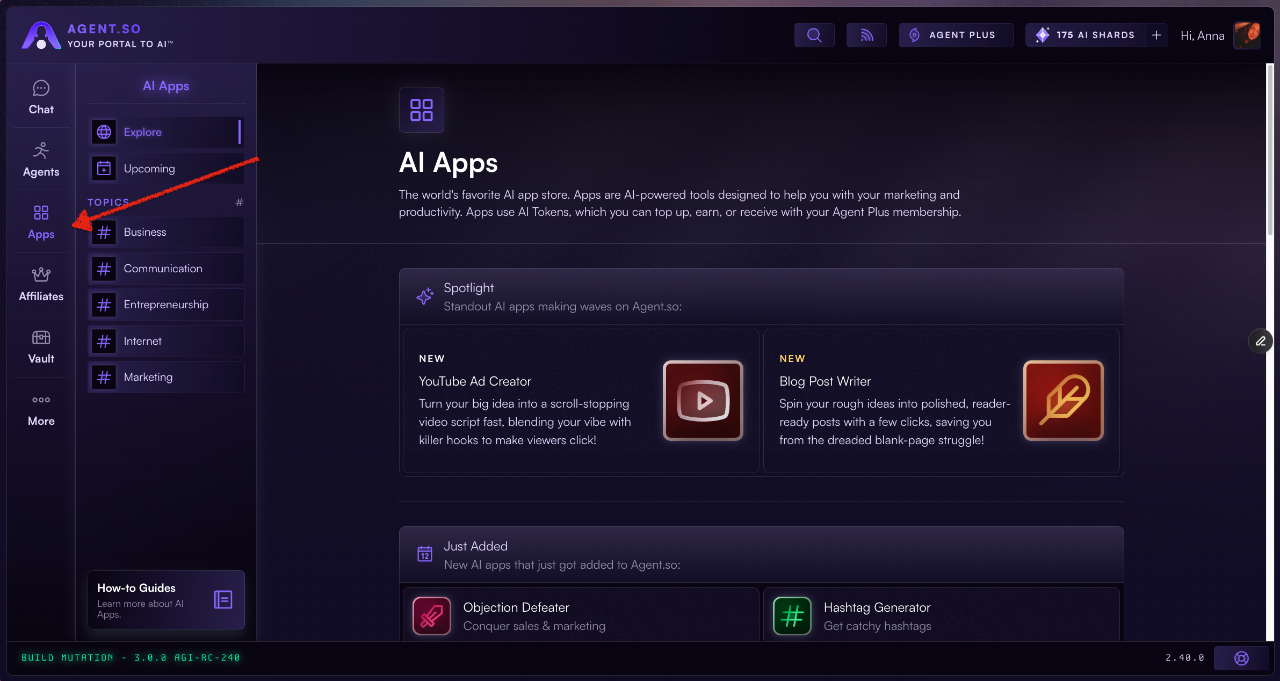Open the Objection Defeater sword icon
Screen dimensions: 1280x681
tap(431, 616)
